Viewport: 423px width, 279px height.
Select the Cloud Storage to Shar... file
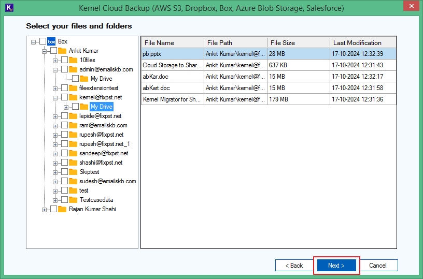tap(172, 65)
